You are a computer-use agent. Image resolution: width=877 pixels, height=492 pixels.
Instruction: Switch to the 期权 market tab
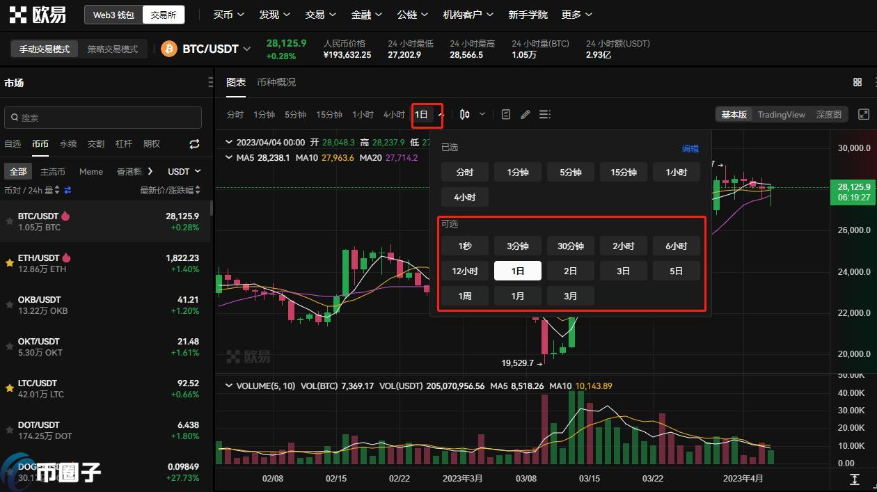(152, 143)
